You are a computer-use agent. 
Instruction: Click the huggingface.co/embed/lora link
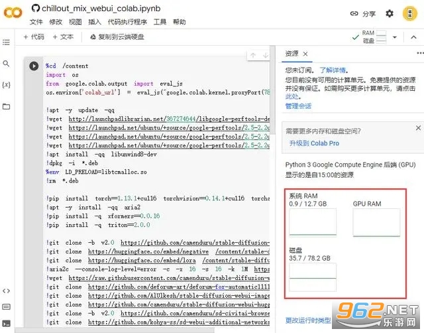[142, 261]
